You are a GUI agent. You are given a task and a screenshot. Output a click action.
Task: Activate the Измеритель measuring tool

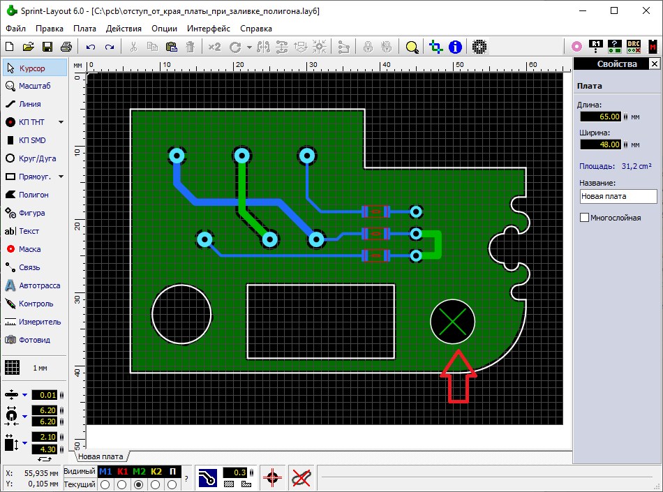click(33, 322)
